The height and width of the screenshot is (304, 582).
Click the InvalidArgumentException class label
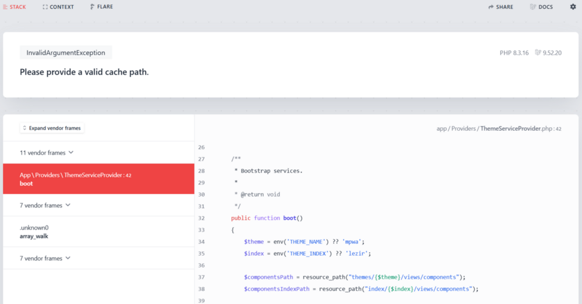pos(66,53)
